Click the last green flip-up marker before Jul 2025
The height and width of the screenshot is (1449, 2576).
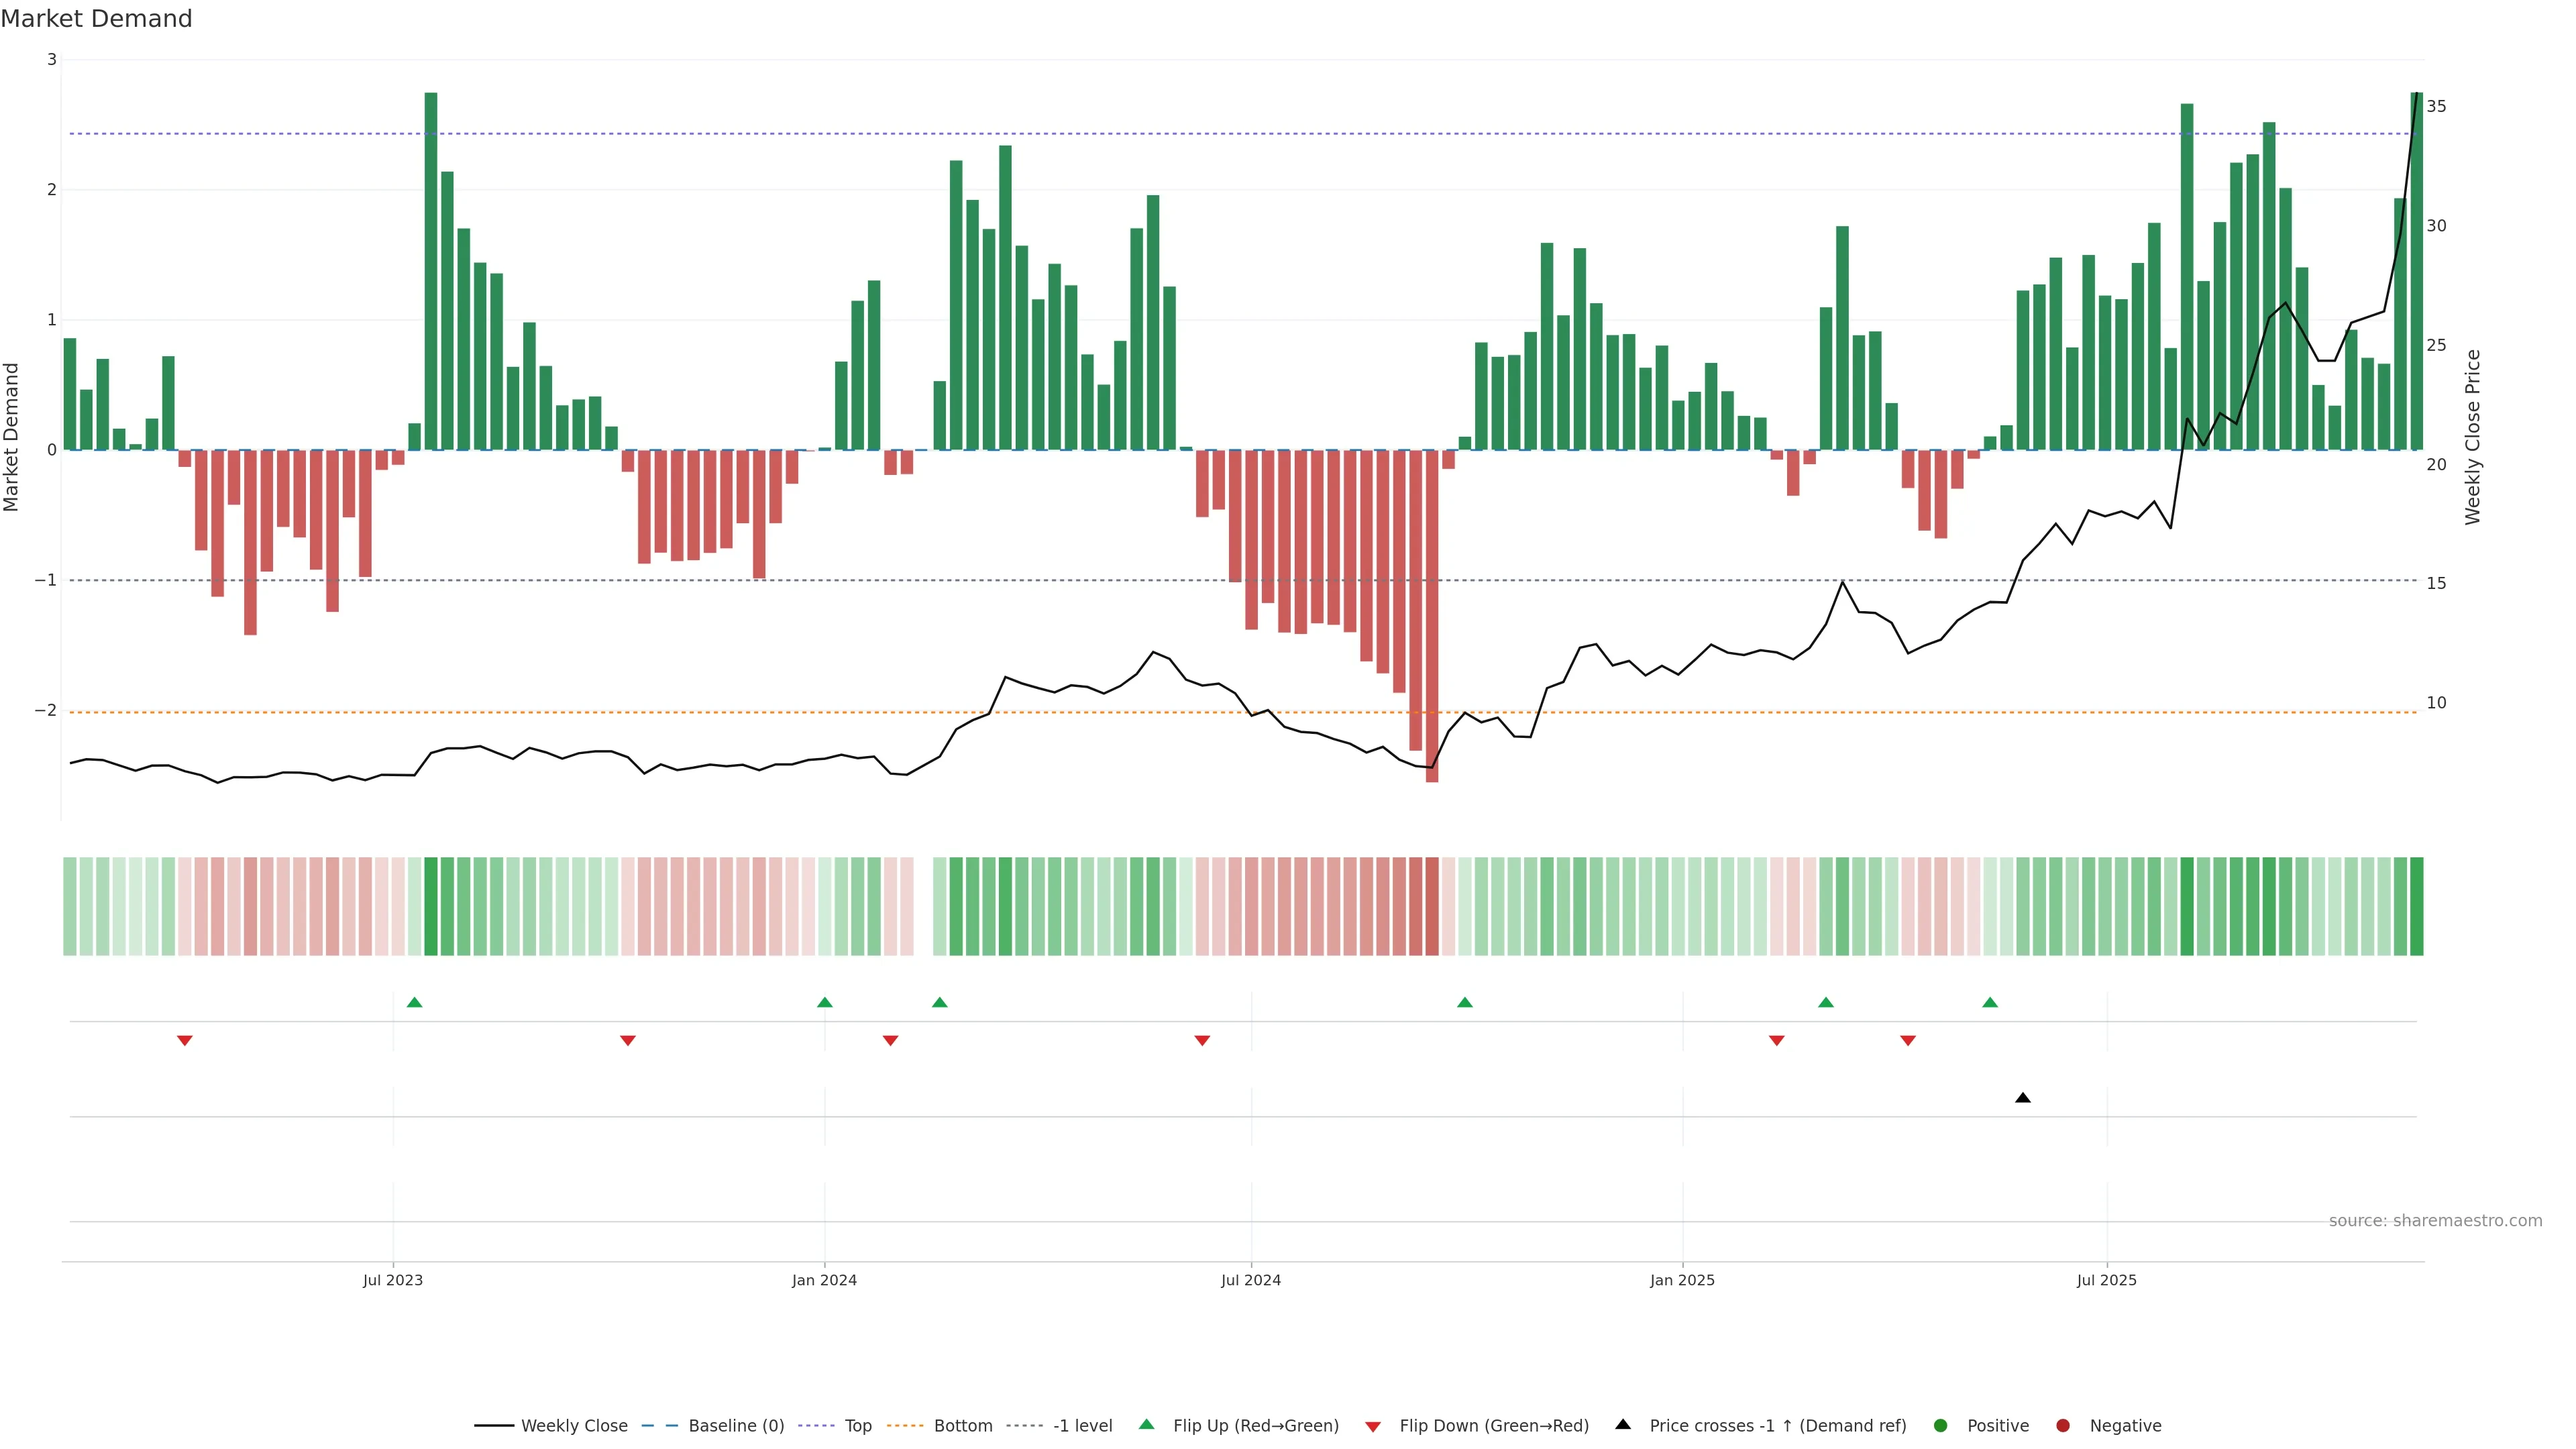click(x=1990, y=1002)
